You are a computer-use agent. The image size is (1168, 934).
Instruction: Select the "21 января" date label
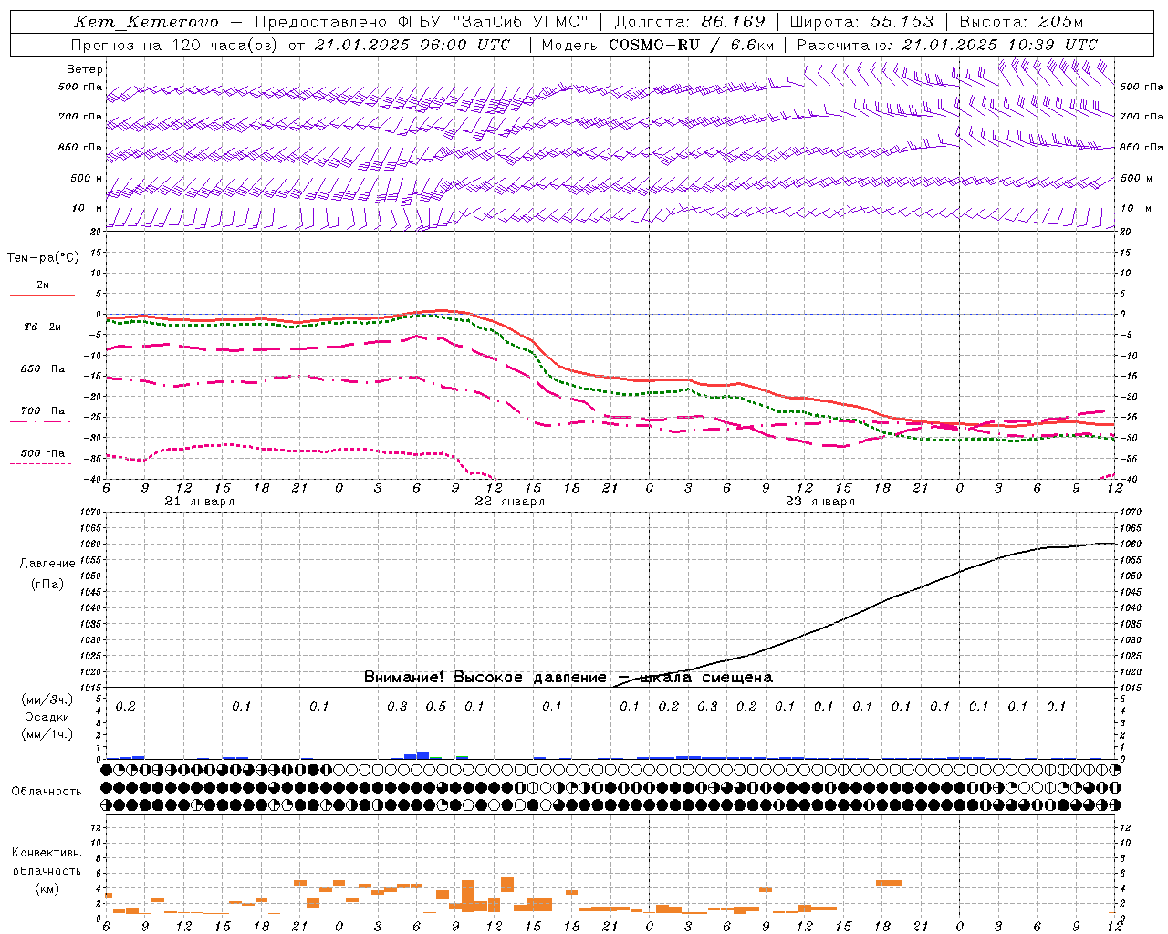(199, 502)
